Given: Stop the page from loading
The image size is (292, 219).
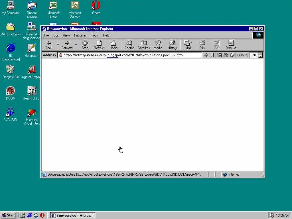Looking at the screenshot, I should tap(85, 45).
